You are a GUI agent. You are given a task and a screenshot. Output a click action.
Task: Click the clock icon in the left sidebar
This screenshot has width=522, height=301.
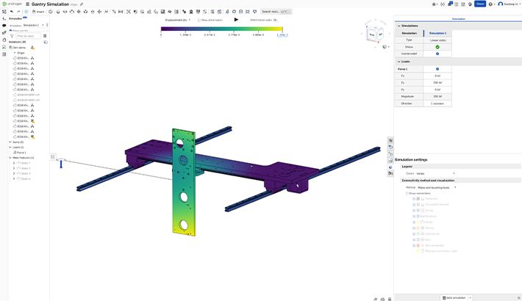(x=4, y=40)
